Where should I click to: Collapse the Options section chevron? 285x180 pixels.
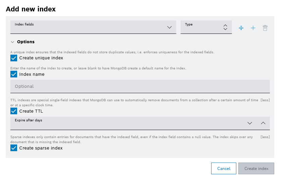pyautogui.click(x=13, y=42)
